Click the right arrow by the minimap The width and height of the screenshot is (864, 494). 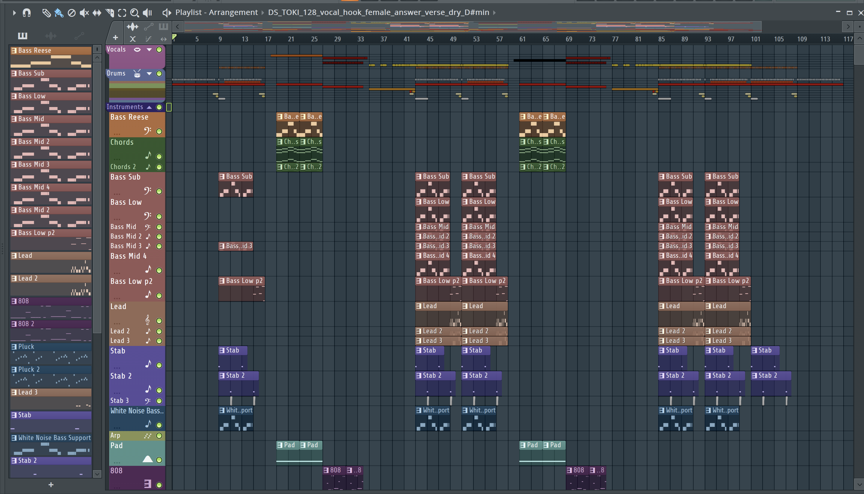pyautogui.click(x=848, y=26)
